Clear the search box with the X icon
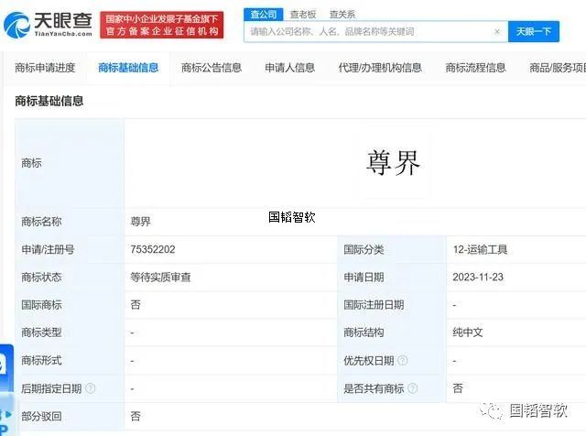 point(497,32)
